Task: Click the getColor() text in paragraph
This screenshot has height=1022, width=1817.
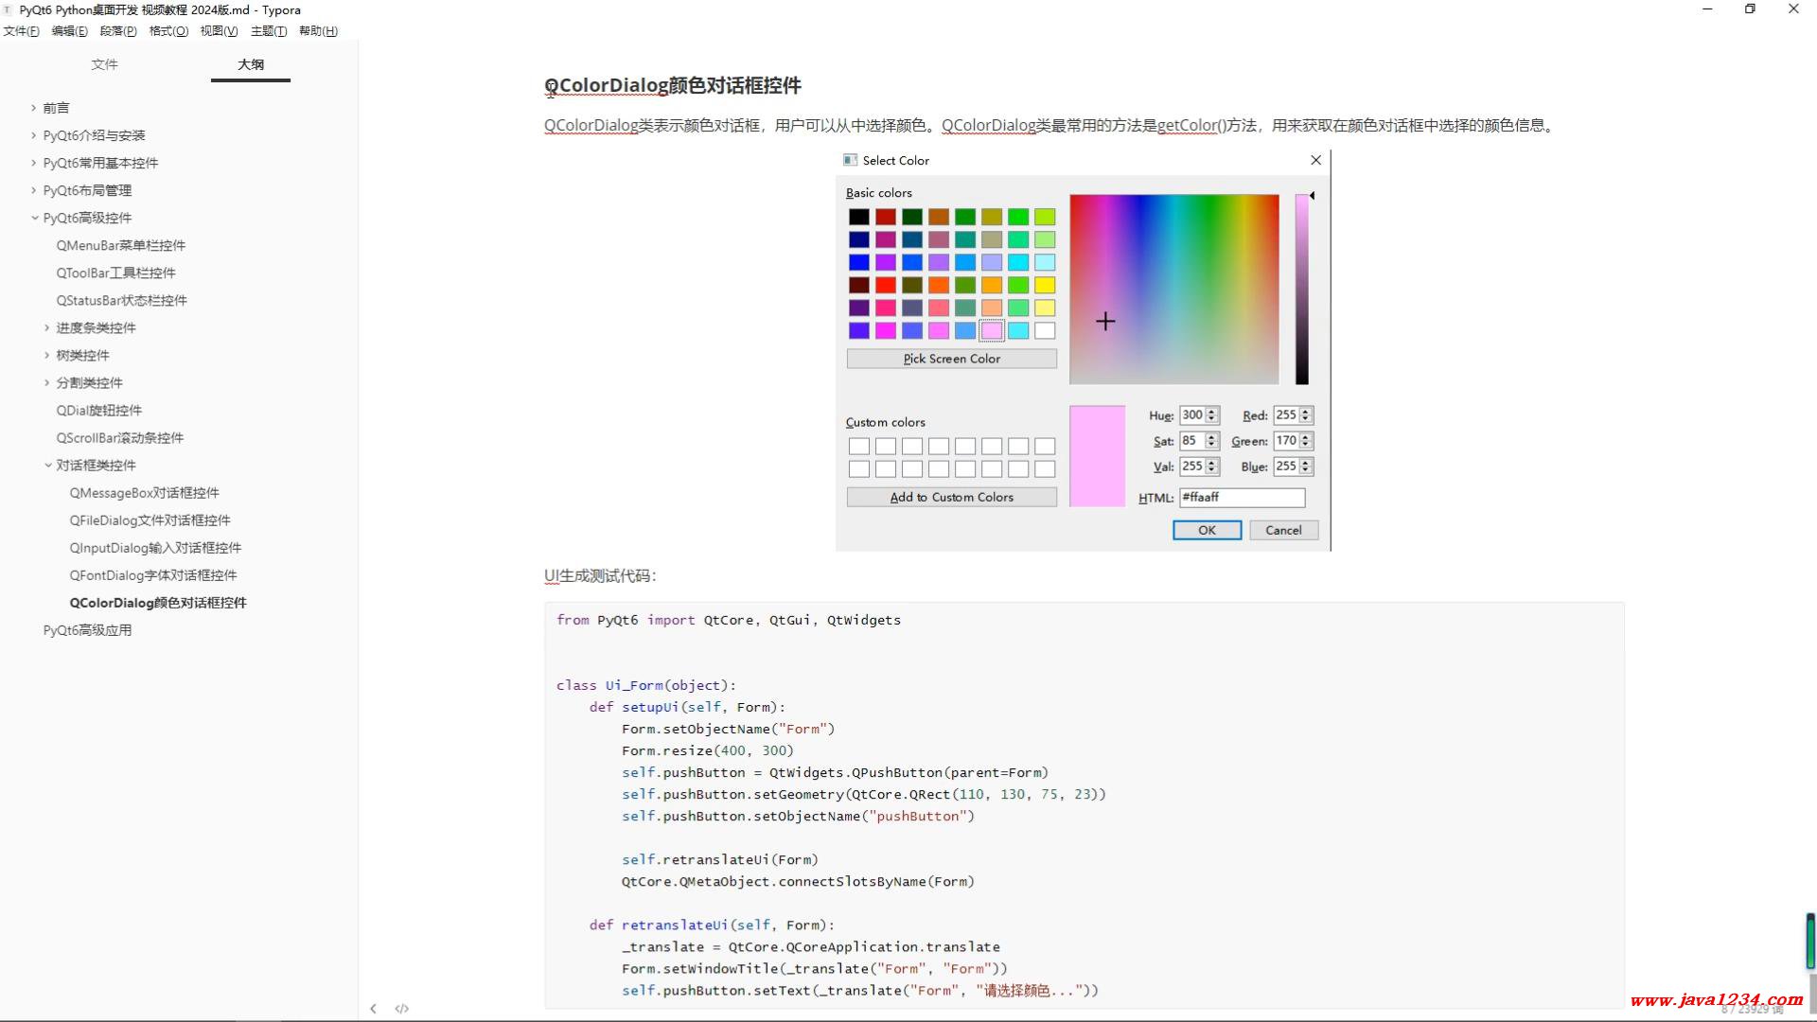Action: [x=1191, y=125]
